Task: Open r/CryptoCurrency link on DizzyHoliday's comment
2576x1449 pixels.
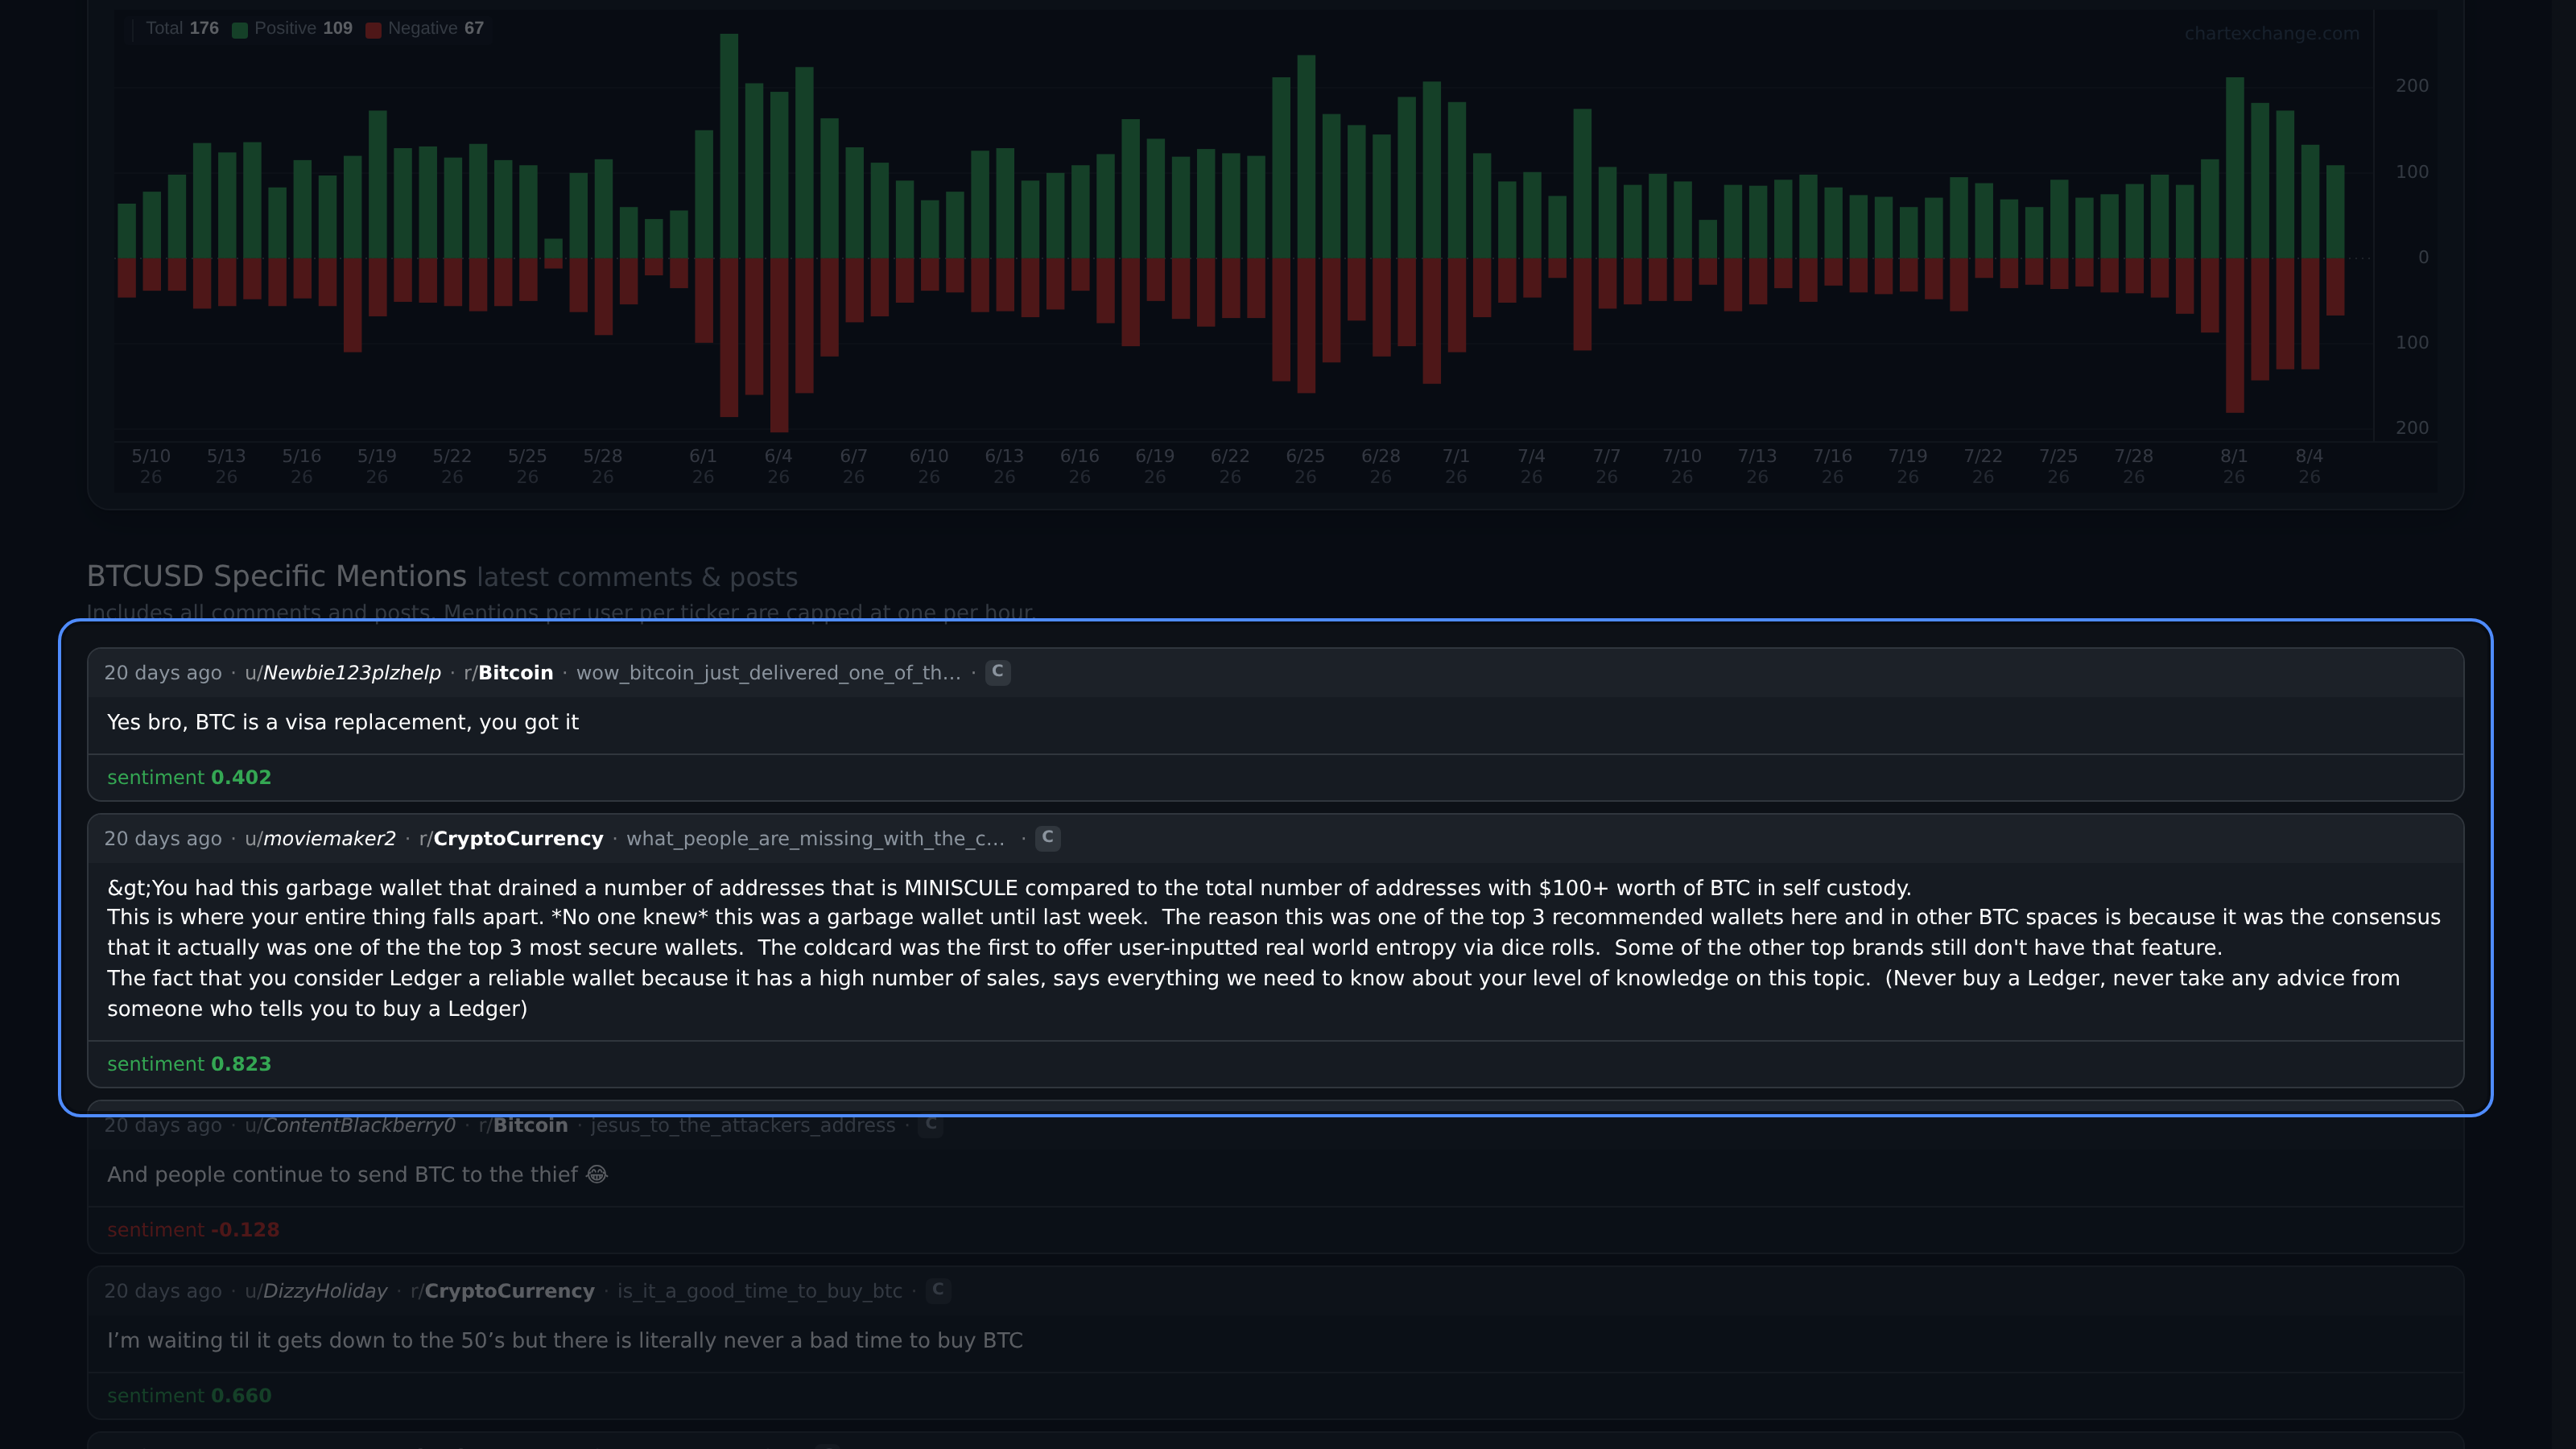Action: (502, 1291)
